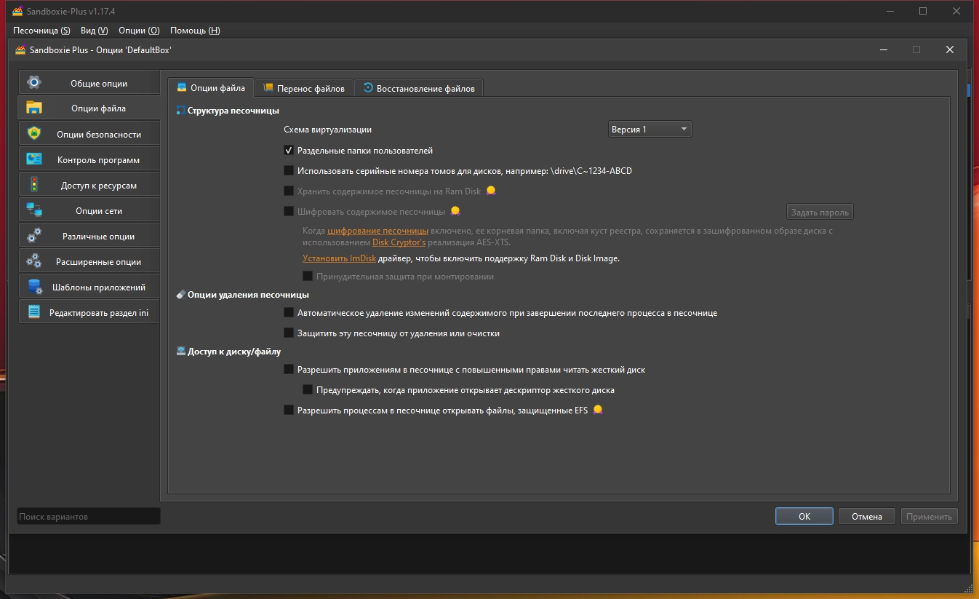Viewport: 979px width, 599px height.
Task: Open the Опции menu
Action: [x=139, y=31]
